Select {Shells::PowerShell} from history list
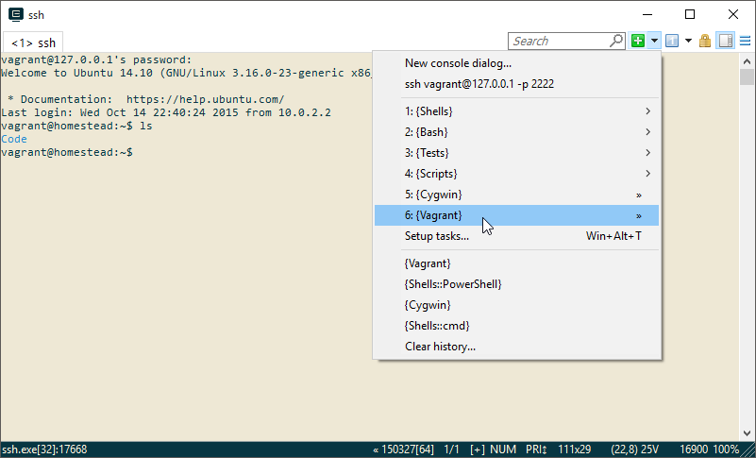Screen dimensions: 756x458 click(x=452, y=284)
